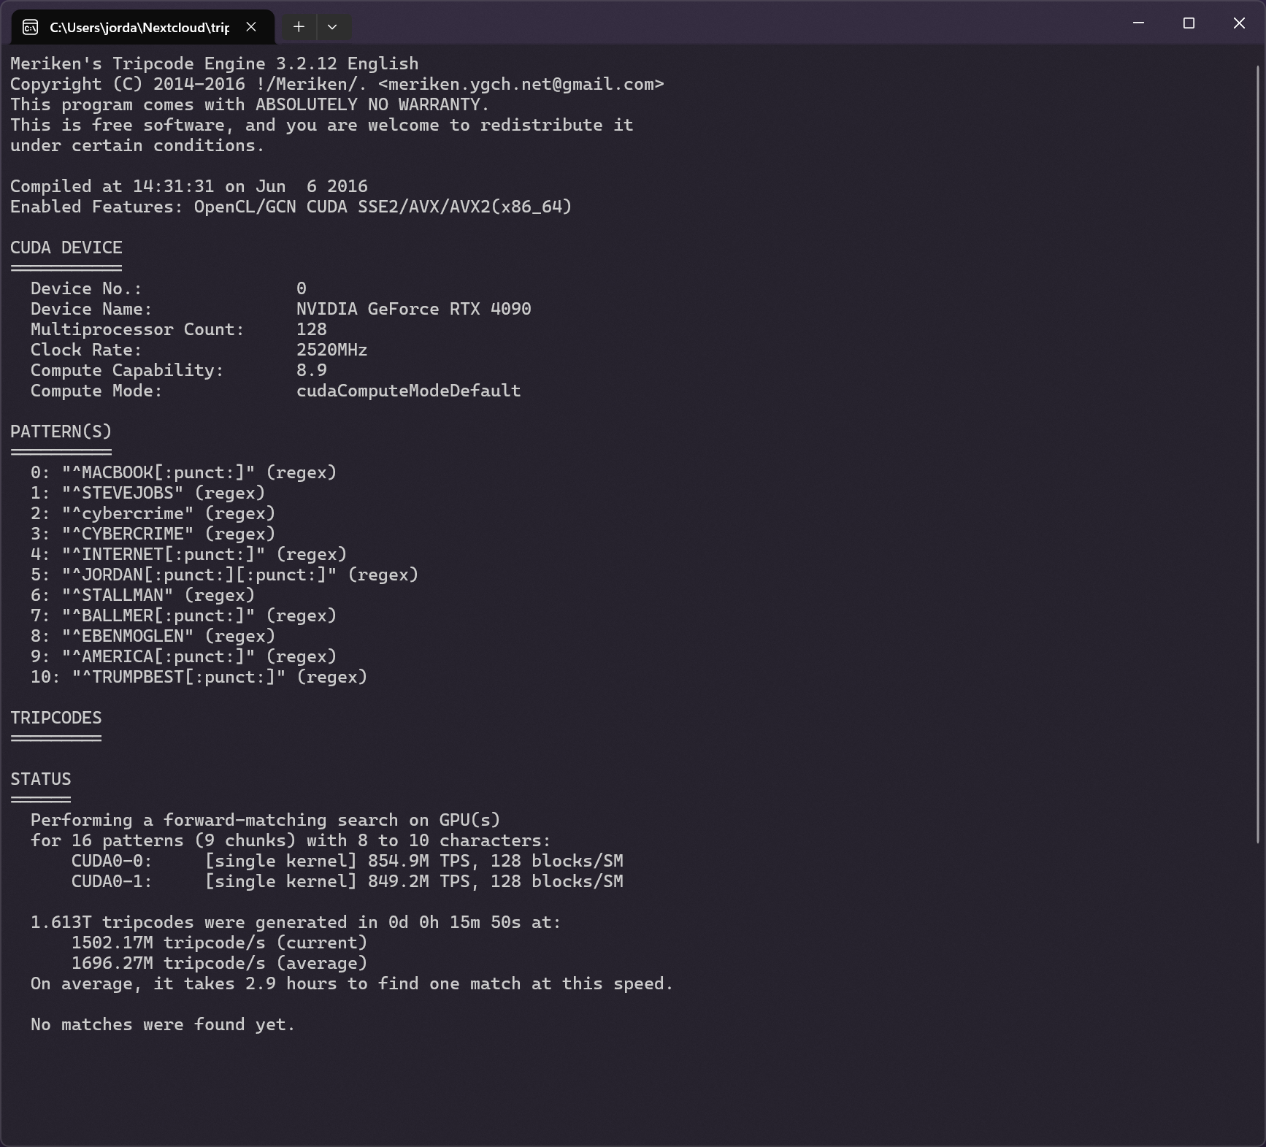Click the 'Compiled at 14:31:31' line

pyautogui.click(x=189, y=187)
